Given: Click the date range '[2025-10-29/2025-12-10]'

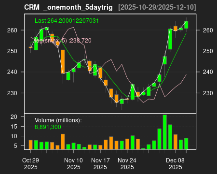Looking at the screenshot, I should tap(157, 7).
